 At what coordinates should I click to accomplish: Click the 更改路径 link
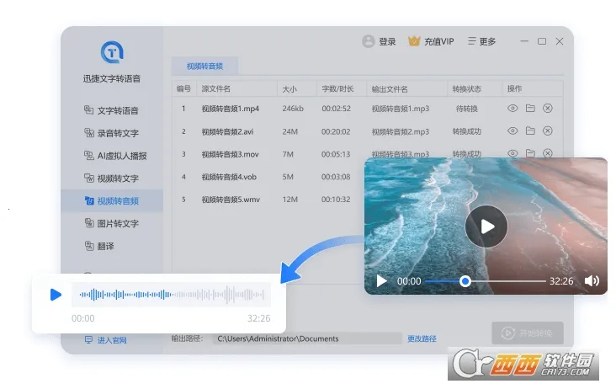422,338
